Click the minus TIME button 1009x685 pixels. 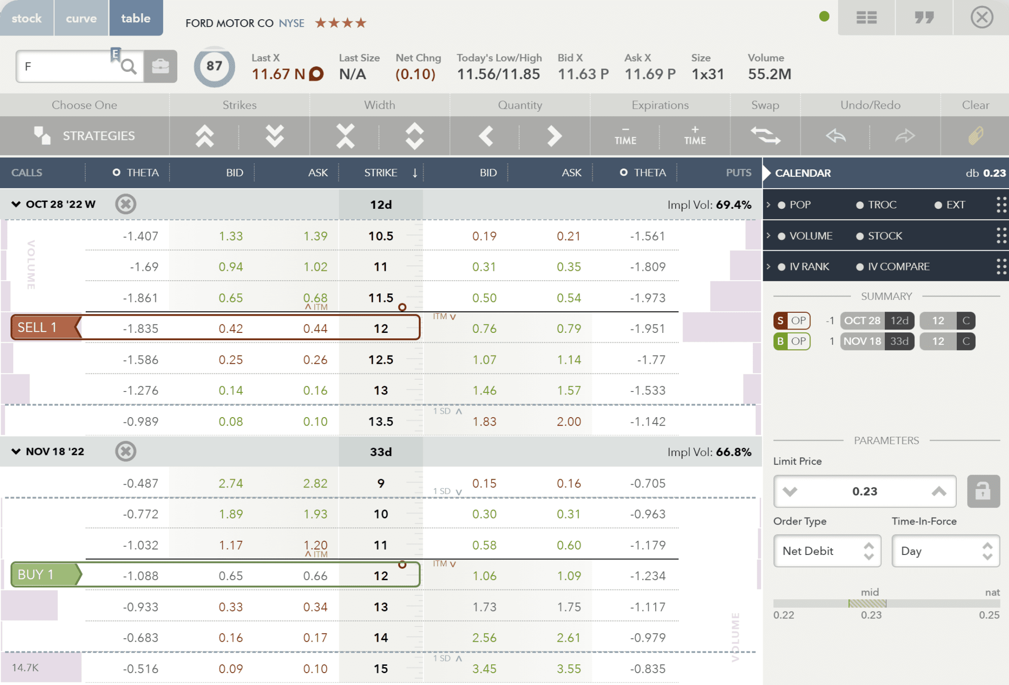[x=625, y=136]
